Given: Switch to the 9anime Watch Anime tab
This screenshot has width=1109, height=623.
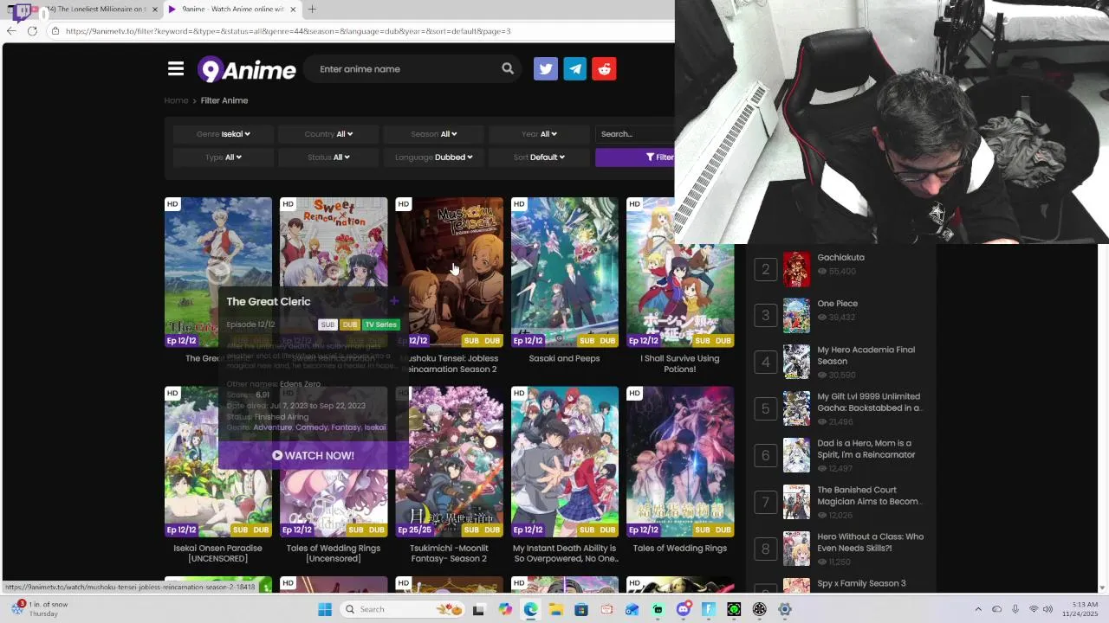Looking at the screenshot, I should (x=232, y=9).
